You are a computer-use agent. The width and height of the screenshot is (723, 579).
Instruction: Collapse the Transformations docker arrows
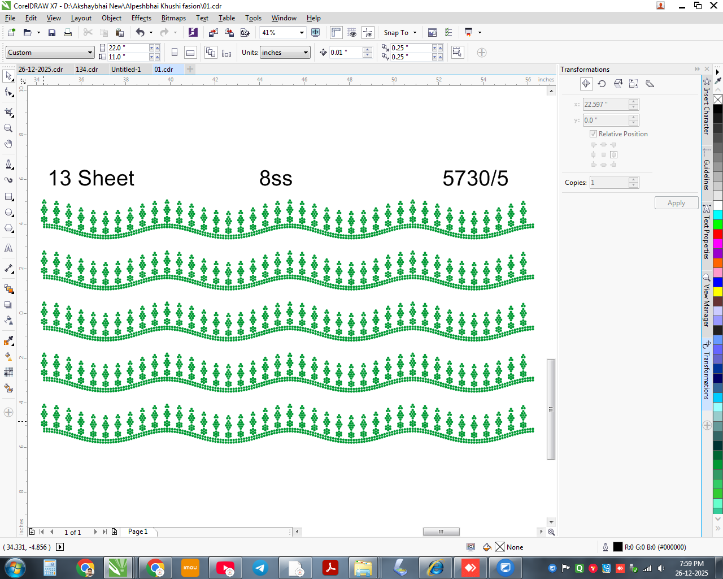click(698, 69)
